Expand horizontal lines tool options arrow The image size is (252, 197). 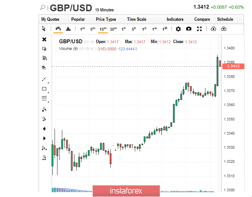[48, 102]
